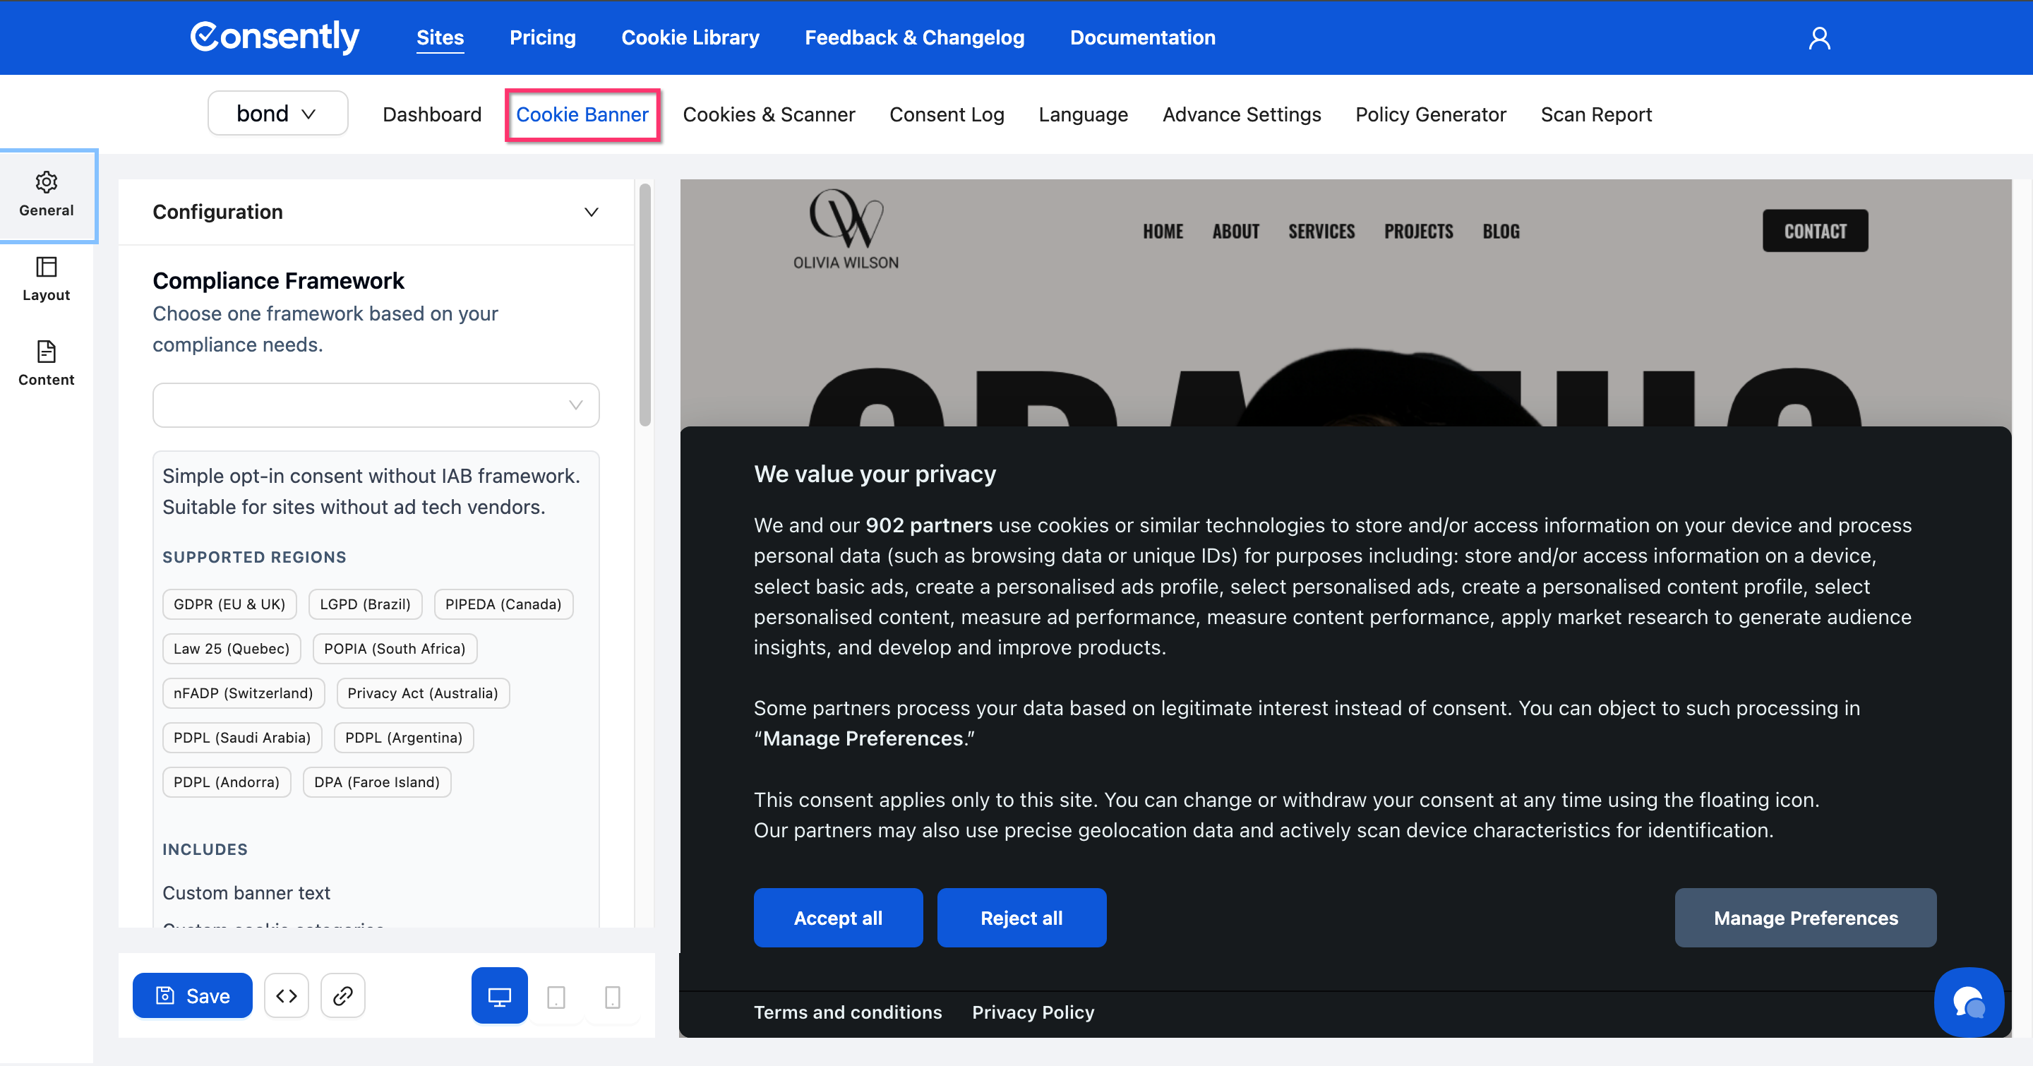Open the Layout panel icon
The image size is (2033, 1066).
(47, 268)
